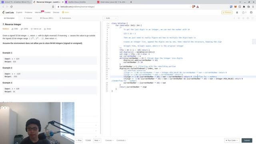Toggle the fullscreen editor icon
256x144 pixels.
(x=252, y=18)
